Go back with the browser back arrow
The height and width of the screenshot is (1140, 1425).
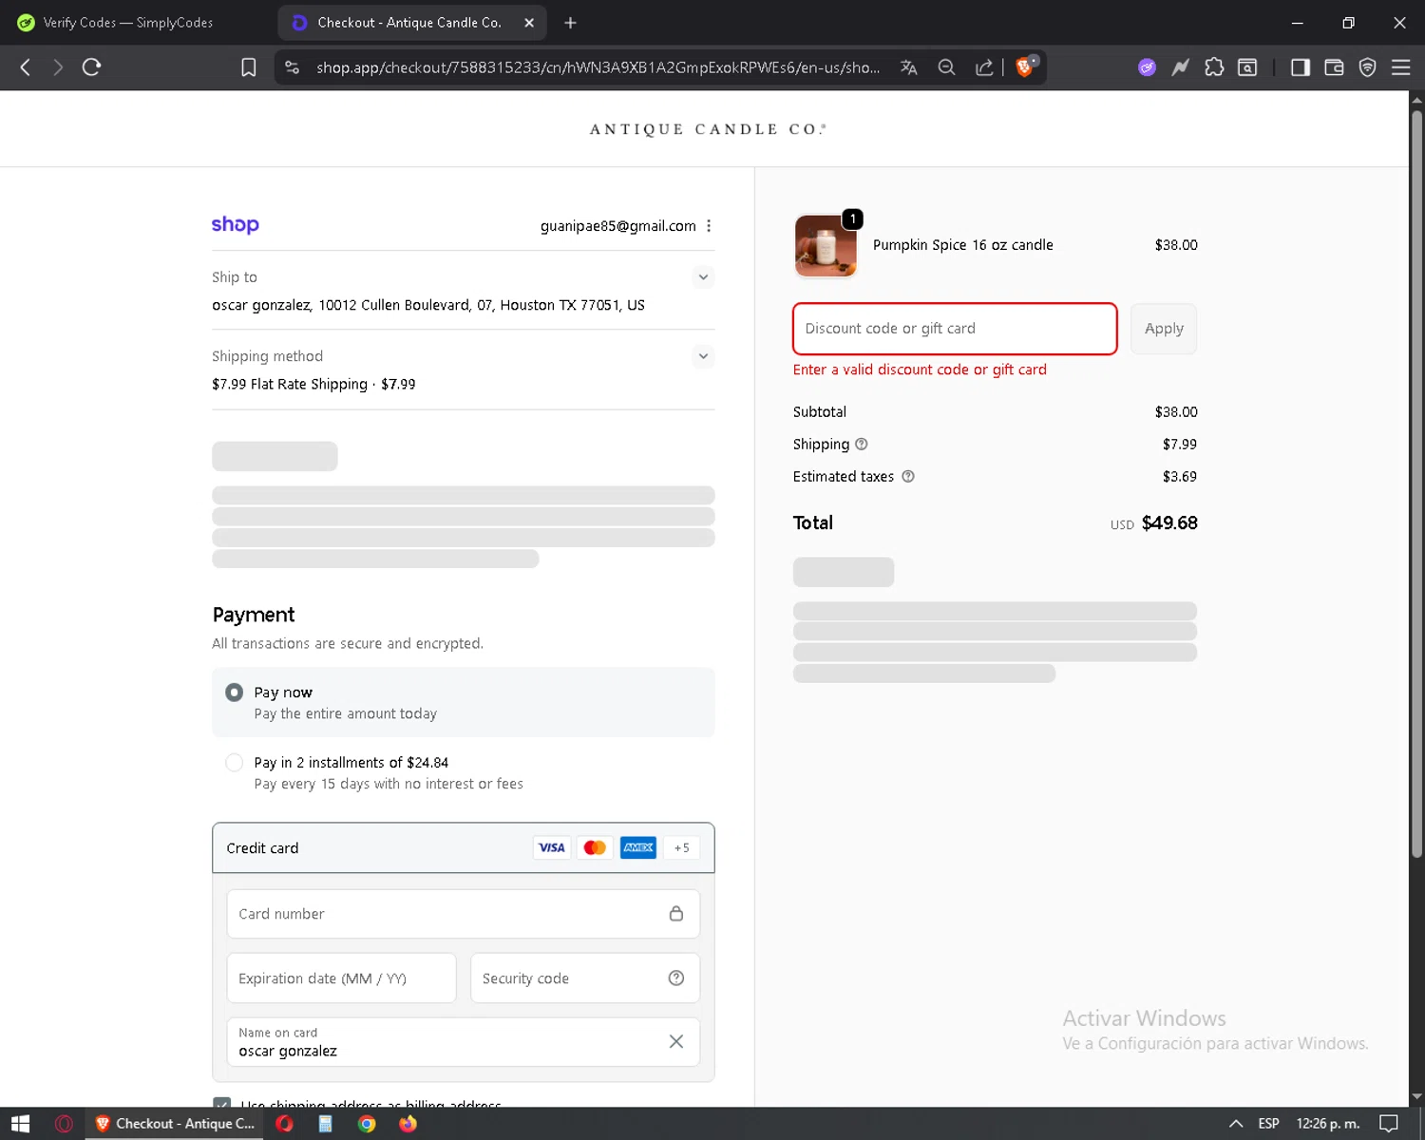click(x=26, y=67)
